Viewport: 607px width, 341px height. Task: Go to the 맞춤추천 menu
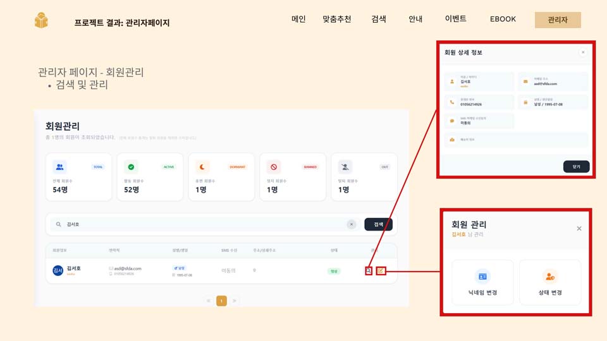click(336, 20)
